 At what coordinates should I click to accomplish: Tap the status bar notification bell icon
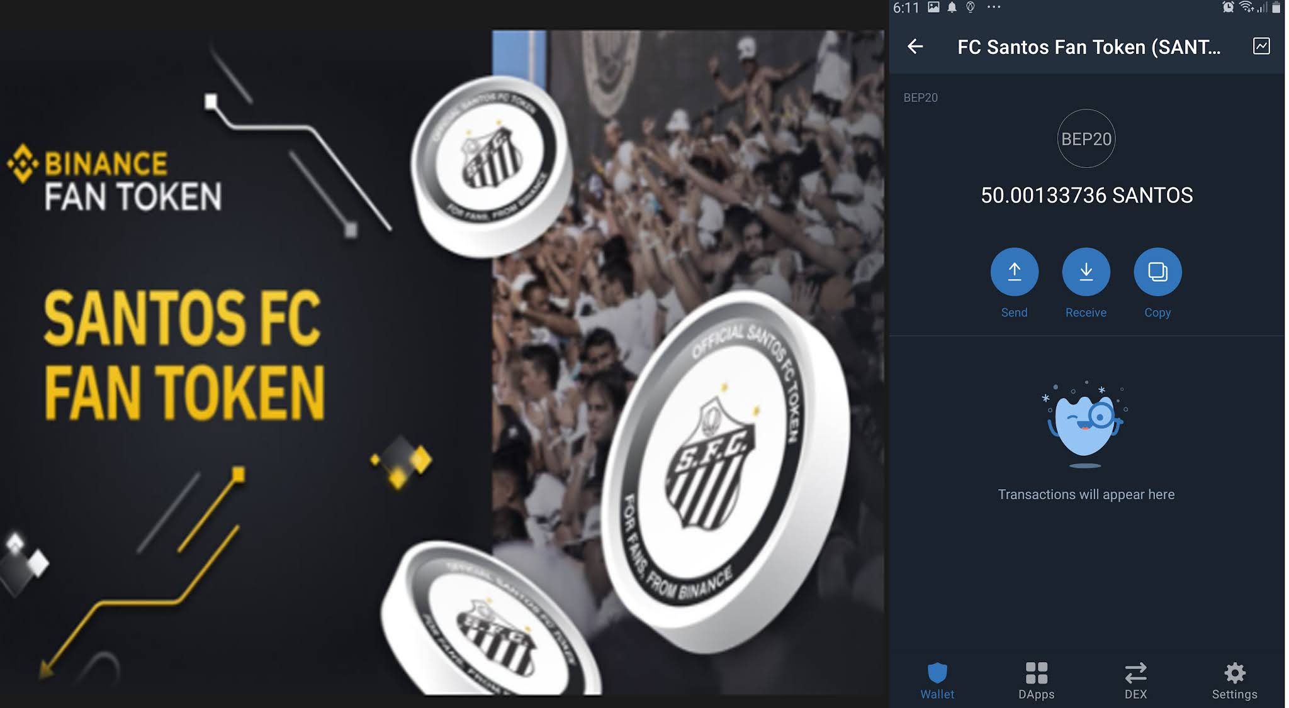[952, 7]
